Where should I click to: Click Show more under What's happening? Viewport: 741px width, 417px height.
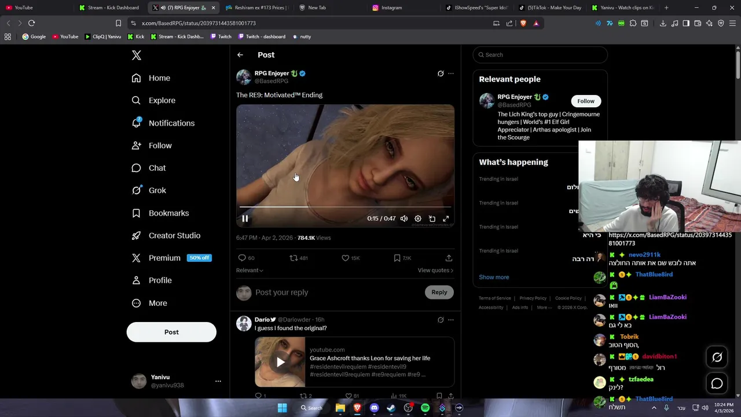tap(494, 277)
